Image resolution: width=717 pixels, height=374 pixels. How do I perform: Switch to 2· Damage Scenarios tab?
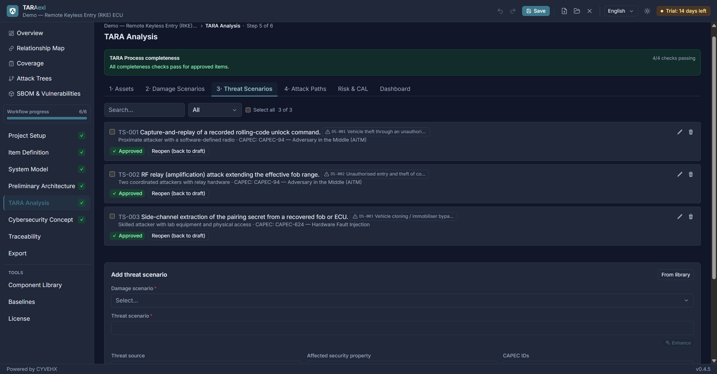(x=175, y=89)
